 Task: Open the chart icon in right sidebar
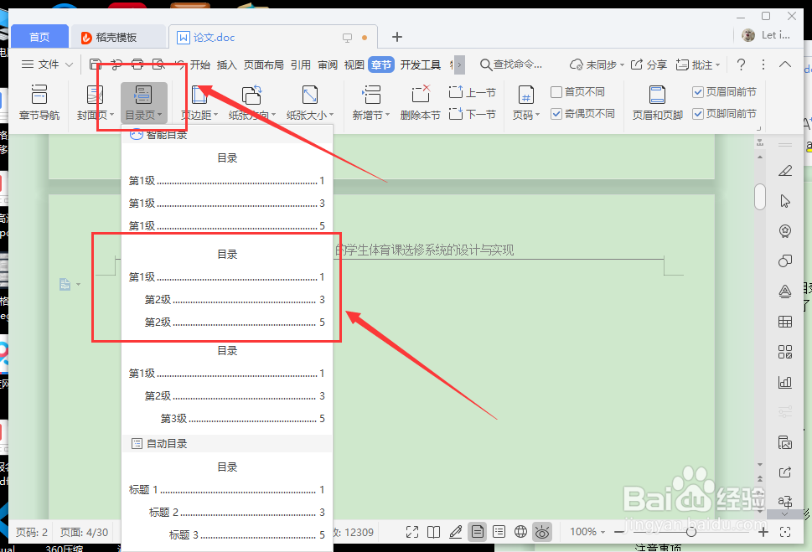coord(784,381)
